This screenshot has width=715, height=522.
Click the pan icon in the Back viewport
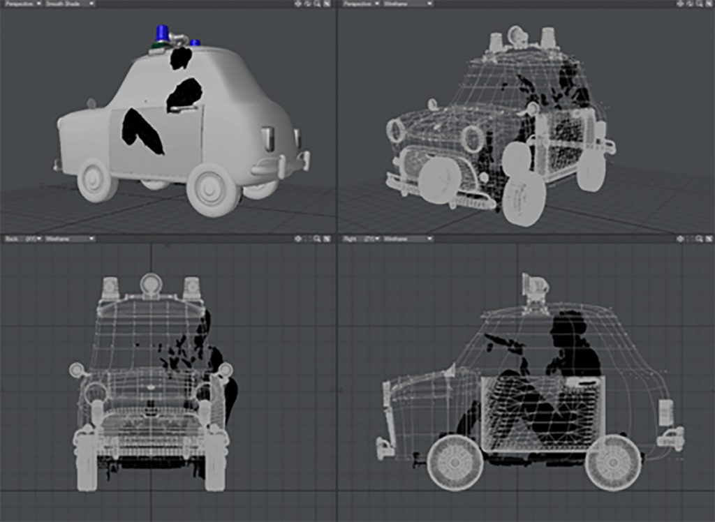click(x=298, y=239)
